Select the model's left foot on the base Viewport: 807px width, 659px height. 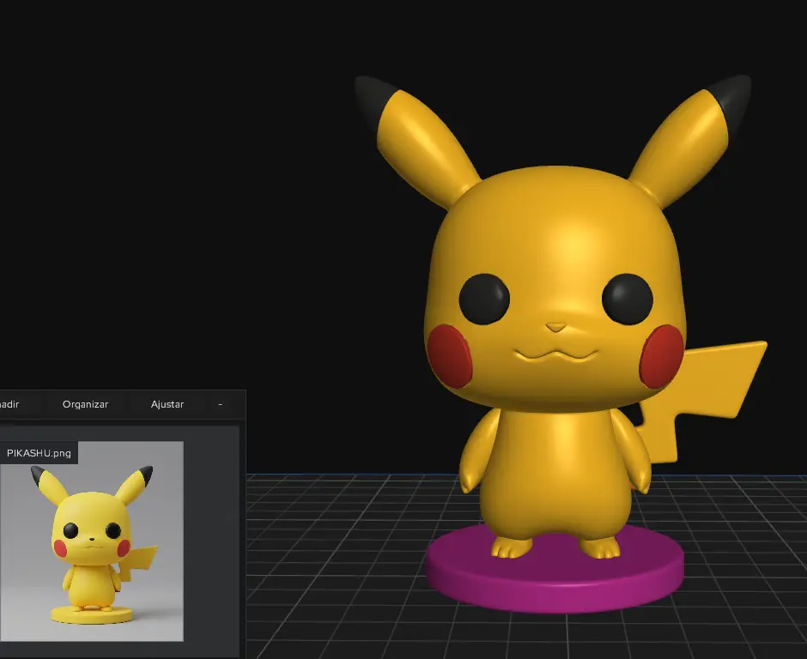(x=512, y=547)
